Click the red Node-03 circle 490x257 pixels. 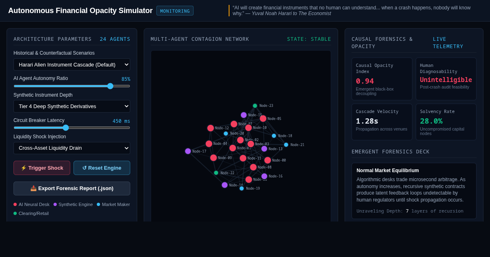[251, 144]
